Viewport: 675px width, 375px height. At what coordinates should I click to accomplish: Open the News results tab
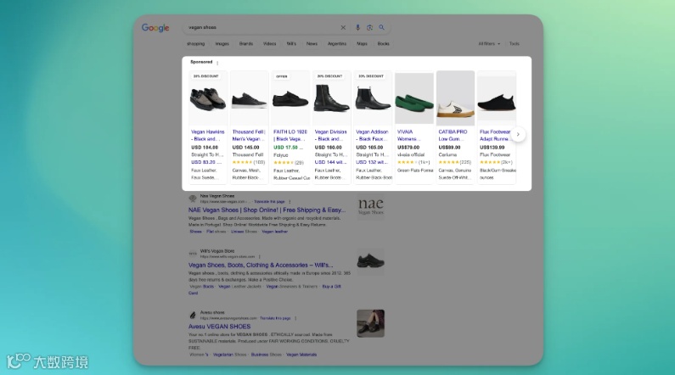tap(312, 44)
